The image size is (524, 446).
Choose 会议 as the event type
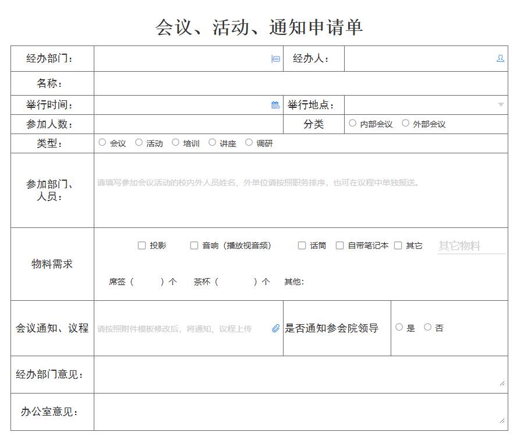(x=102, y=142)
